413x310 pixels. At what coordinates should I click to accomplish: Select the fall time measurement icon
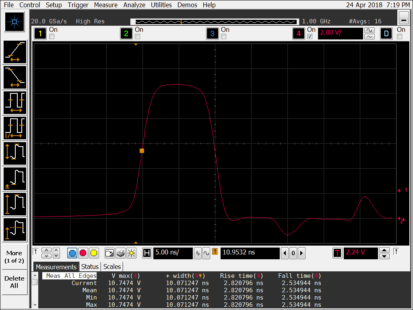[x=15, y=77]
